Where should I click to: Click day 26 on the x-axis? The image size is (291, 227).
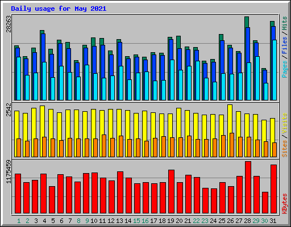tap(230, 221)
